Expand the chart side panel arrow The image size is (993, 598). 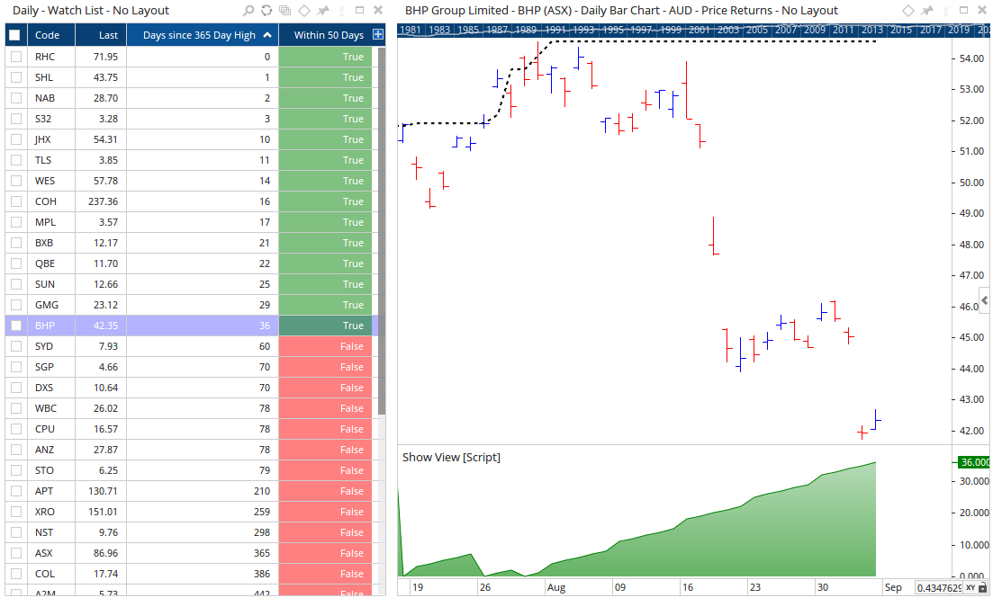pyautogui.click(x=984, y=299)
